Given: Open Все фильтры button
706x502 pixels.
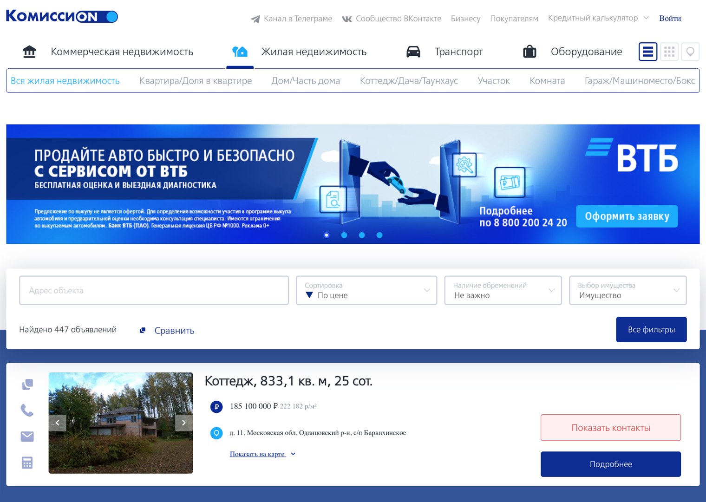Looking at the screenshot, I should click(651, 330).
